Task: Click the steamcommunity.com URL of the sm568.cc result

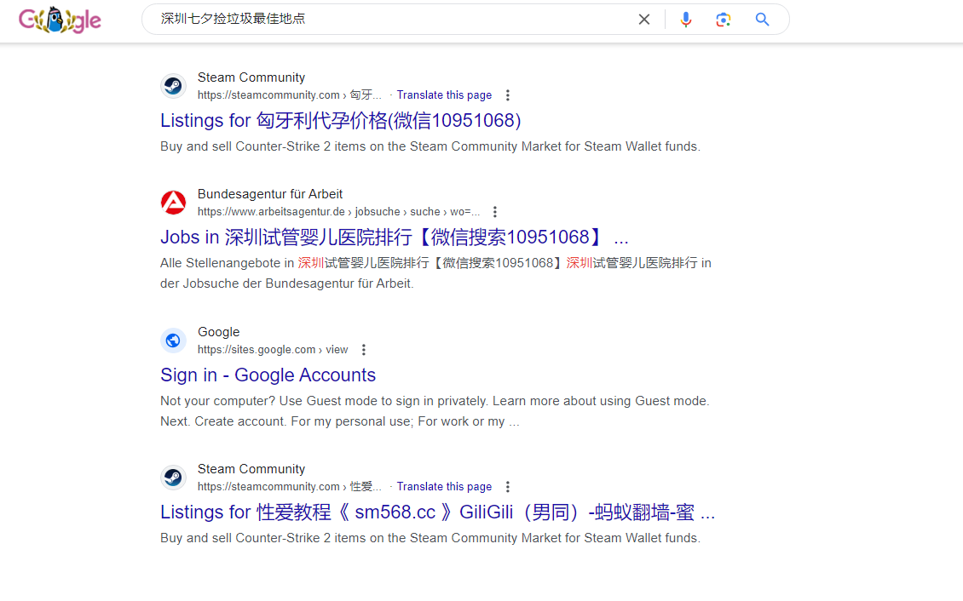Action: pyautogui.click(x=289, y=486)
